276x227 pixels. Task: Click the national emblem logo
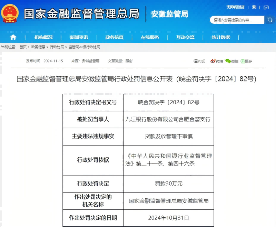[x=10, y=13]
